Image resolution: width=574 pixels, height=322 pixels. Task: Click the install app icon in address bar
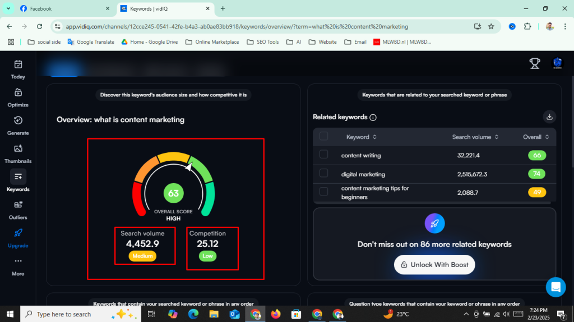478,26
